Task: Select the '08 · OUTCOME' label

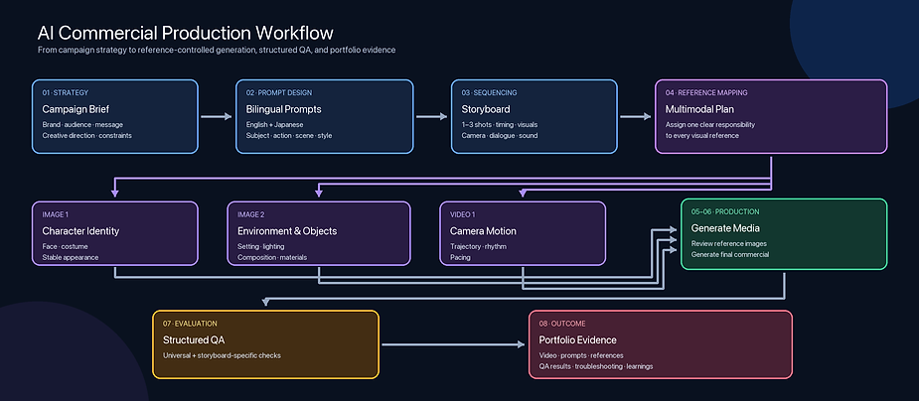Action: coord(562,324)
